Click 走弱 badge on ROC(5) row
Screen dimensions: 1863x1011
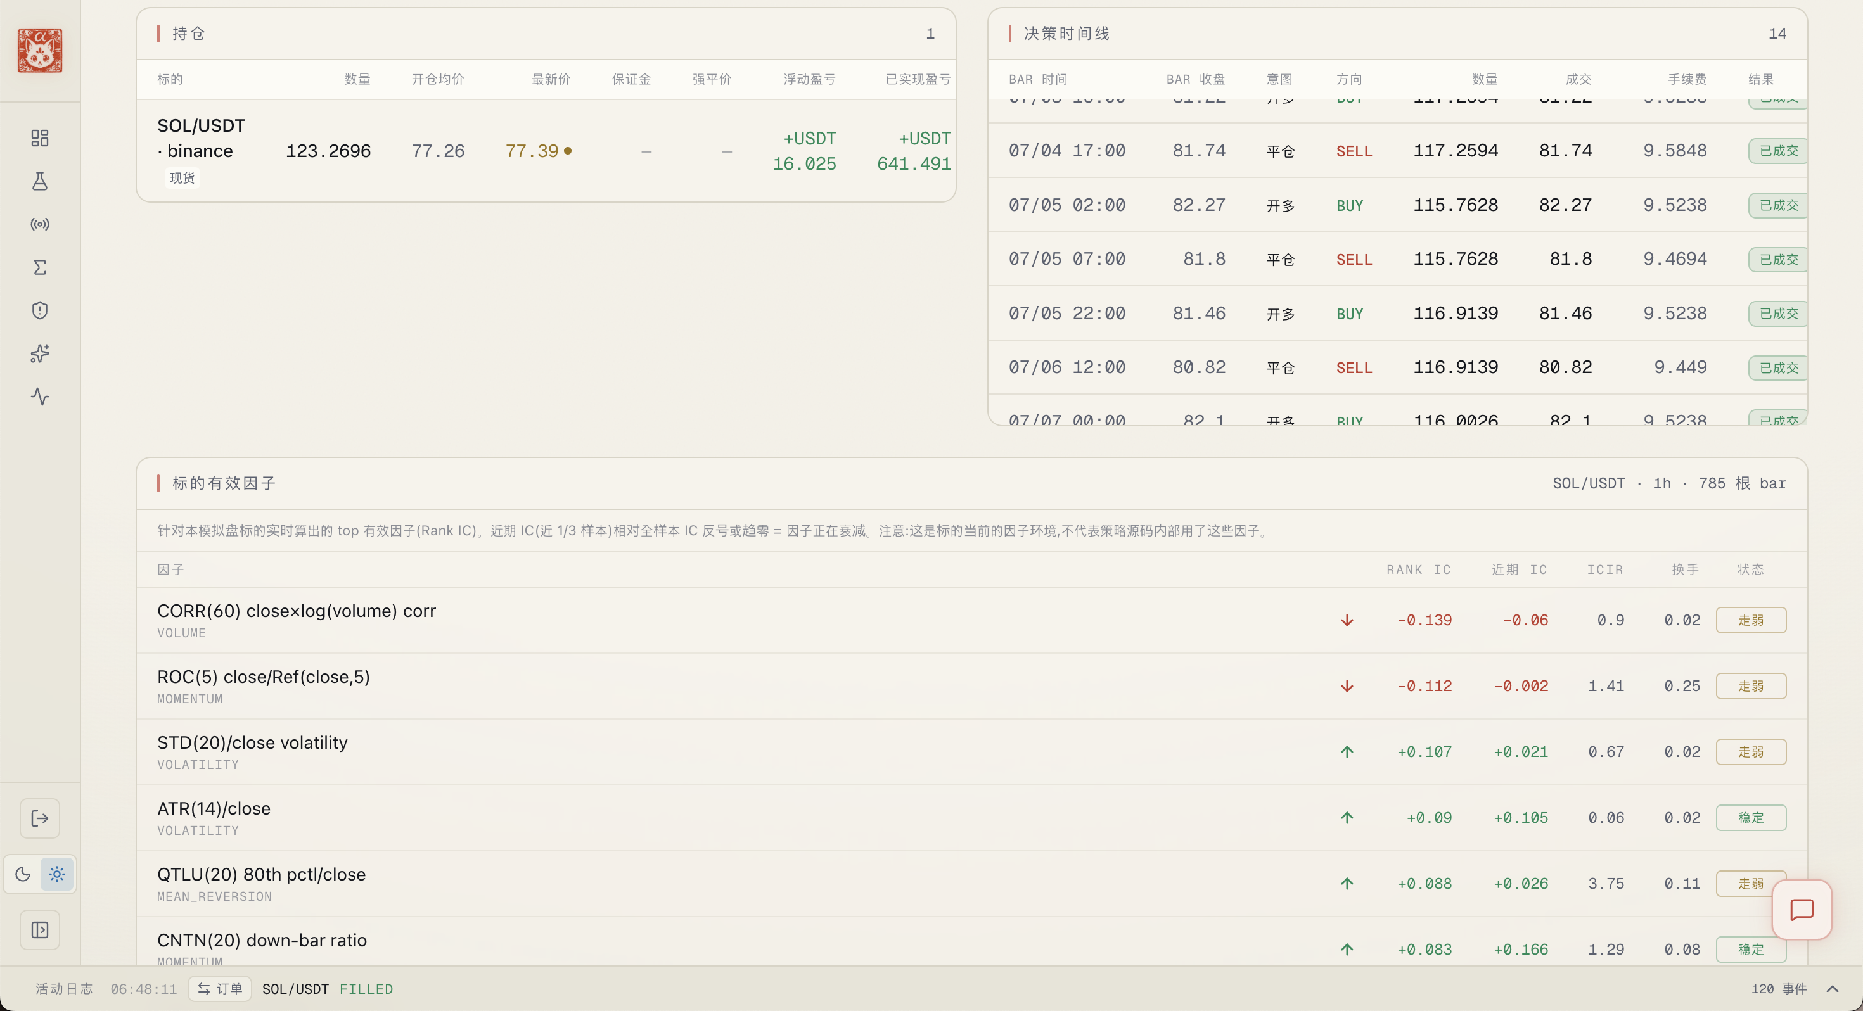[1751, 686]
